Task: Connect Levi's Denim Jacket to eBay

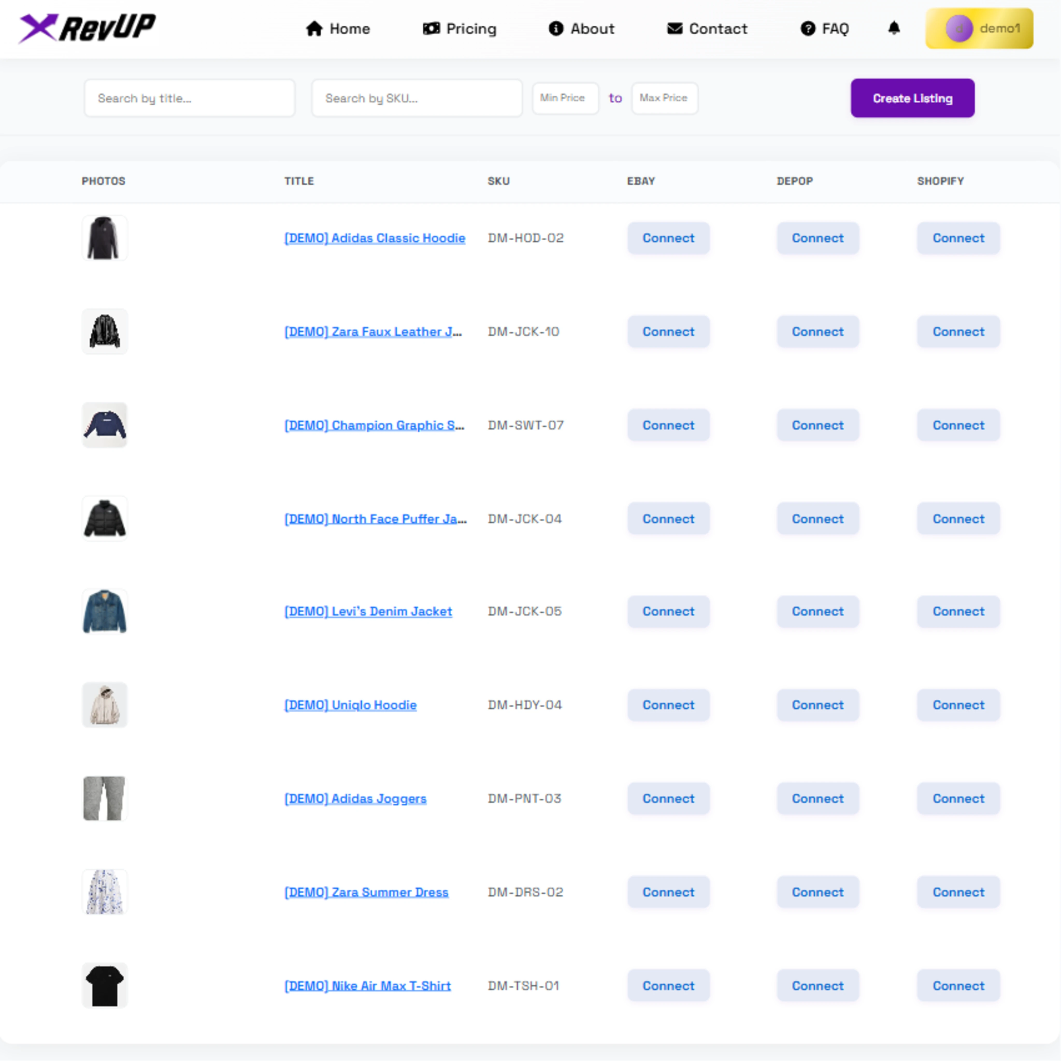Action: click(668, 611)
